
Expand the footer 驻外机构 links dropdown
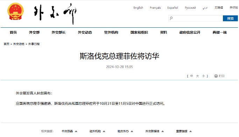click(x=97, y=131)
